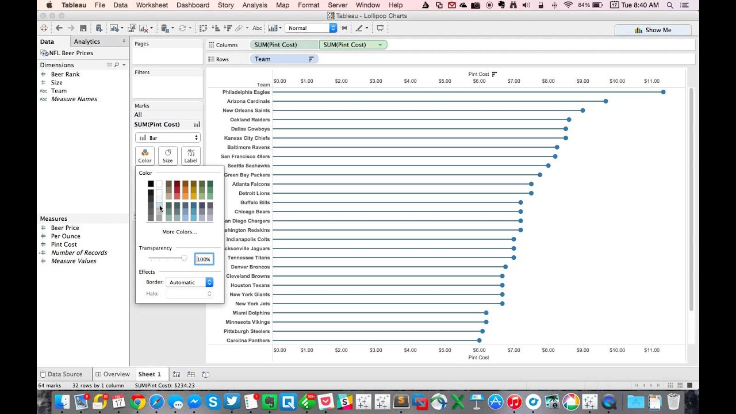
Task: Open Dimensions pane menu arrow
Action: (x=124, y=65)
